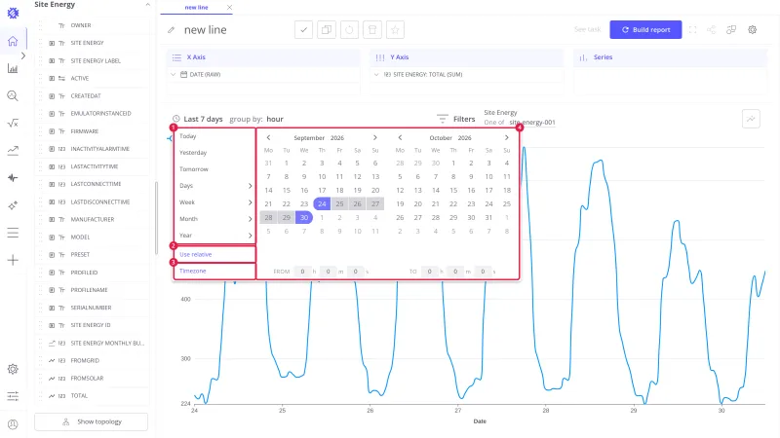Click the Show topology button
Screen dimensions: 780x438
[91, 421]
